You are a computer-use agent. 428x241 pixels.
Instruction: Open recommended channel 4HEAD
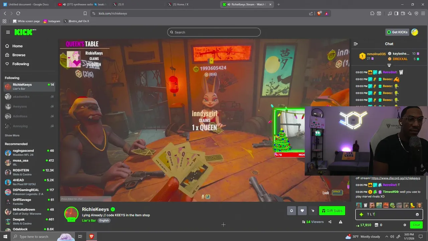tap(29, 182)
